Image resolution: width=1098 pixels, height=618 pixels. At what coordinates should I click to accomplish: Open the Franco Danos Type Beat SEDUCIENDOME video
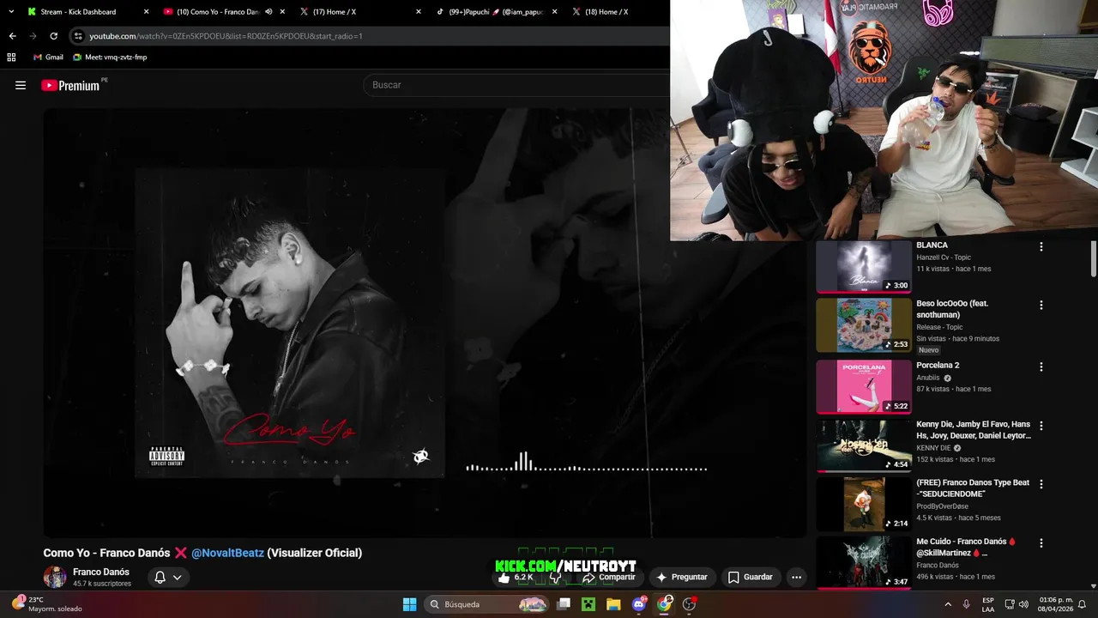pos(864,504)
